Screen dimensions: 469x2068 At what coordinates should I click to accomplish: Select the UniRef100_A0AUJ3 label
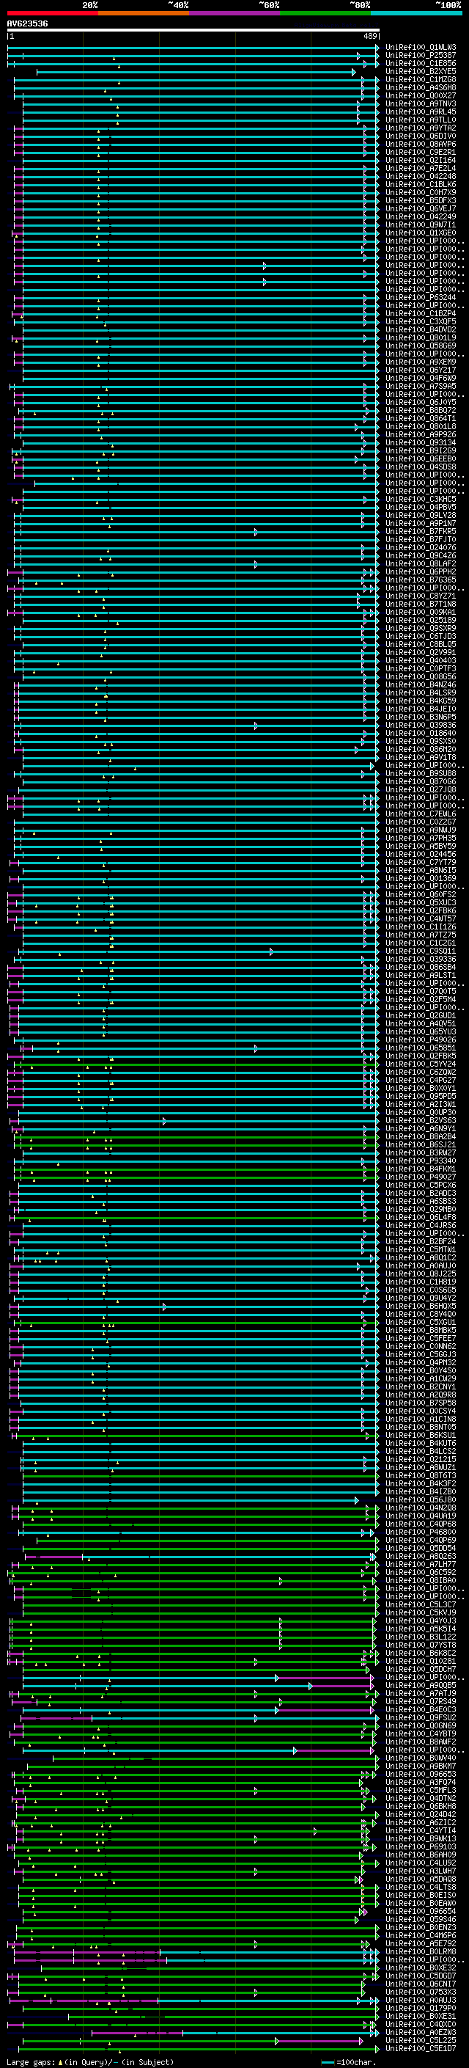421,2000
